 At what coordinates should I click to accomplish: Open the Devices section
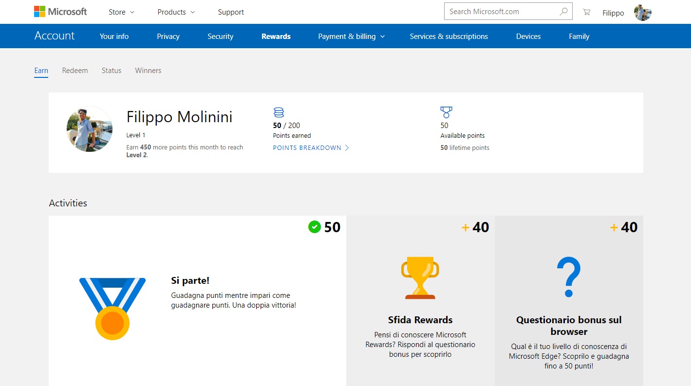click(528, 37)
